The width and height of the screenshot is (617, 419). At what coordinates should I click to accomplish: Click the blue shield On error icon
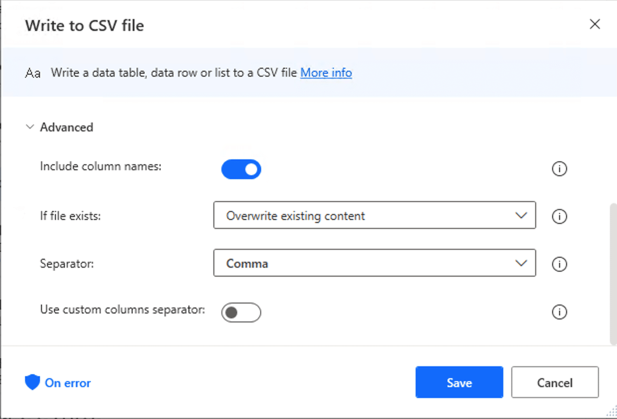coord(32,383)
